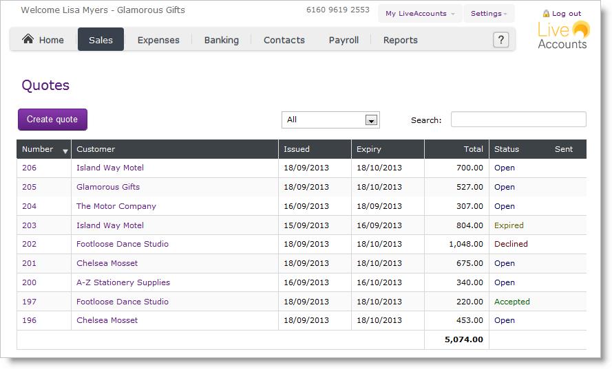Open the Banking tab
Screen dimensions: 612x369
pyautogui.click(x=221, y=40)
